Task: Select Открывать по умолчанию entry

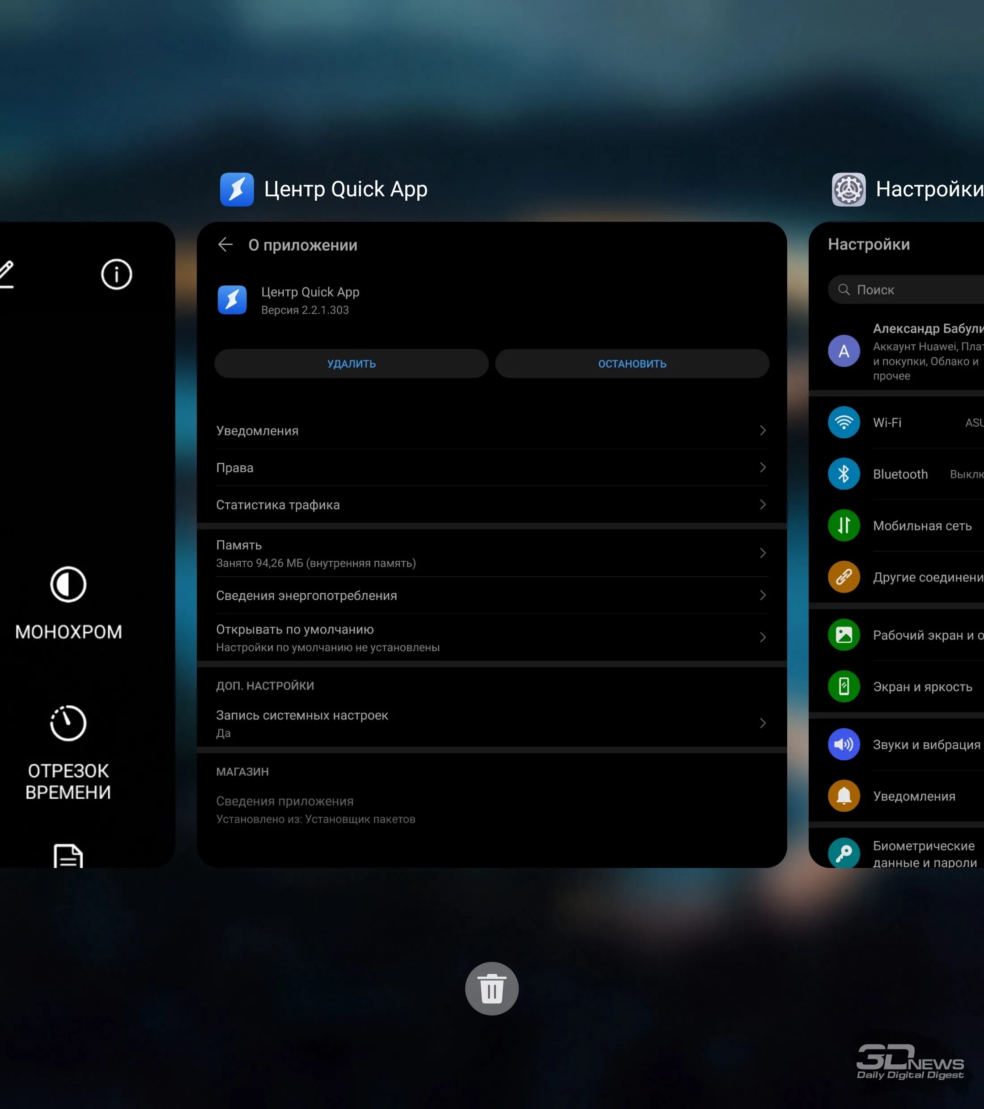Action: [492, 637]
